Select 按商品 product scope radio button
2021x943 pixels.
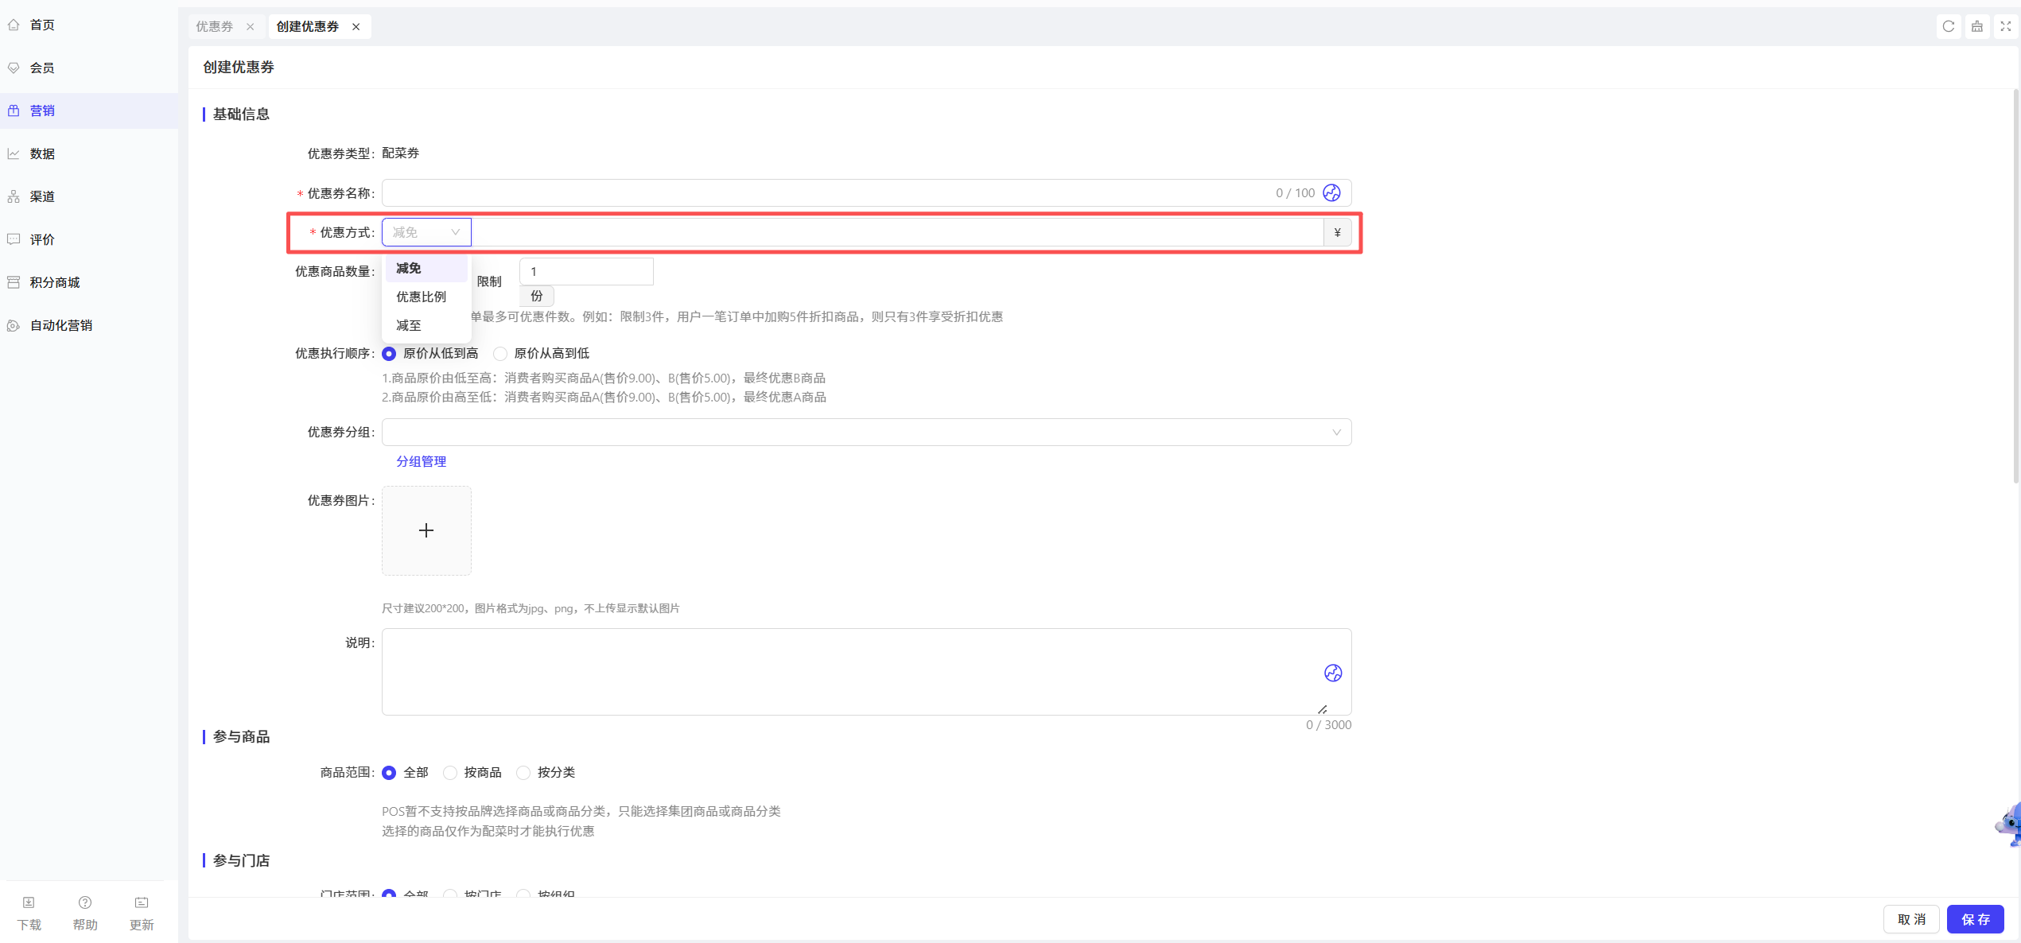[450, 772]
